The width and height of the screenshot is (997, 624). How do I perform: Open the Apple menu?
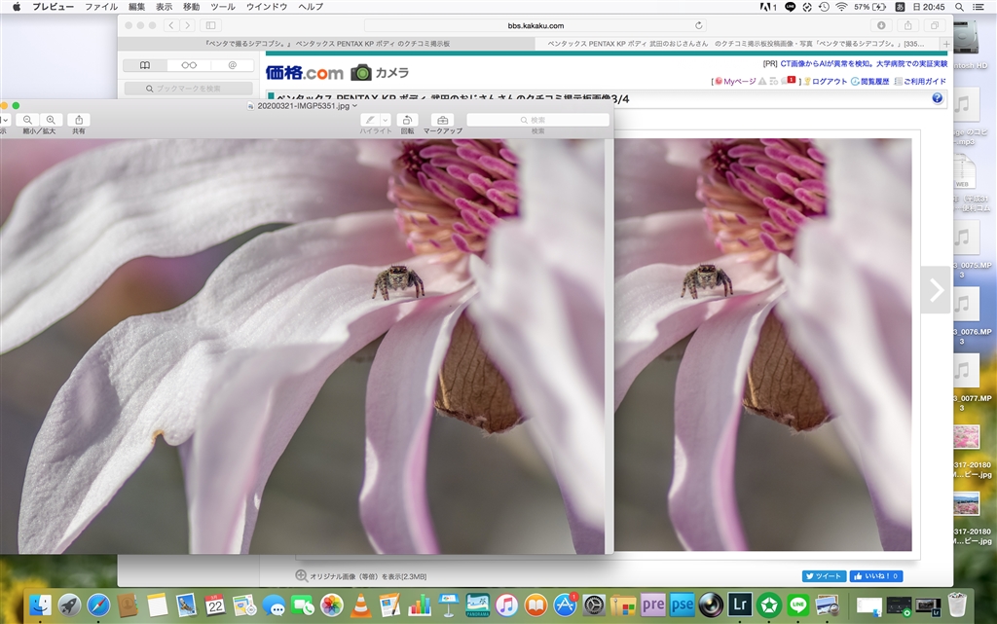(17, 7)
